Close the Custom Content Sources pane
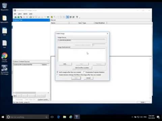 pyautogui.click(x=48, y=62)
